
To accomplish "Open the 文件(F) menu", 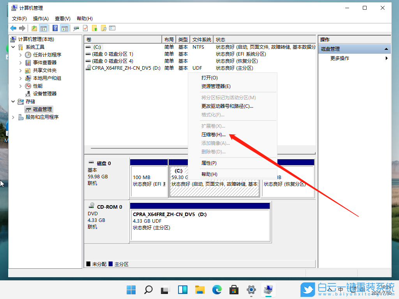I will click(x=20, y=18).
